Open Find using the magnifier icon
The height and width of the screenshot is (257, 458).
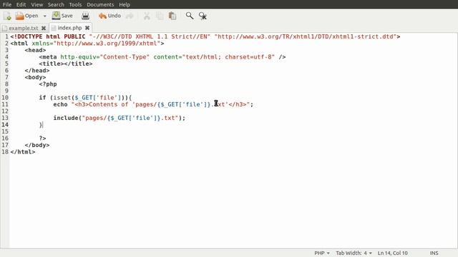190,16
